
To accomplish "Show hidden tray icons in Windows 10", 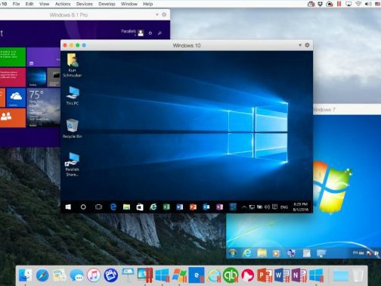I will coord(244,207).
